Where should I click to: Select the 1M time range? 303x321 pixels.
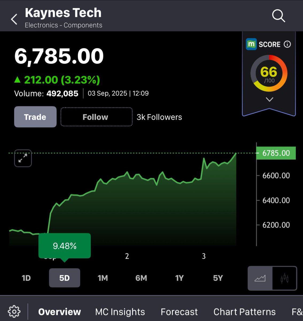(103, 278)
